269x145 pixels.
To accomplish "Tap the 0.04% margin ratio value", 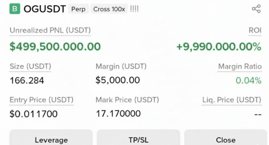I will point(248,81).
